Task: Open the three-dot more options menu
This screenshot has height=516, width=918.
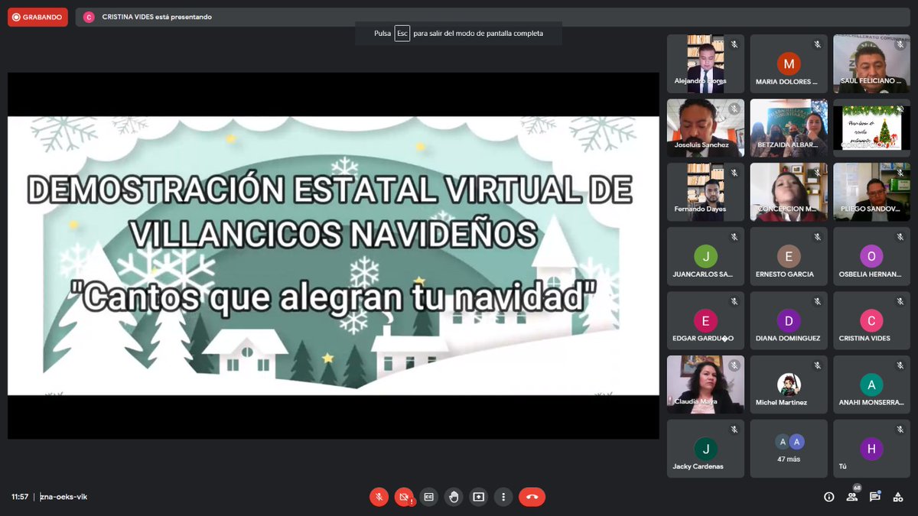Action: click(503, 497)
